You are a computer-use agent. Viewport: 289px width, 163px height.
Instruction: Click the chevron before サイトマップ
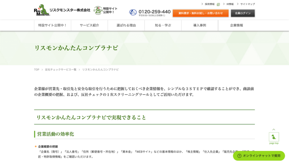[x=238, y=4]
